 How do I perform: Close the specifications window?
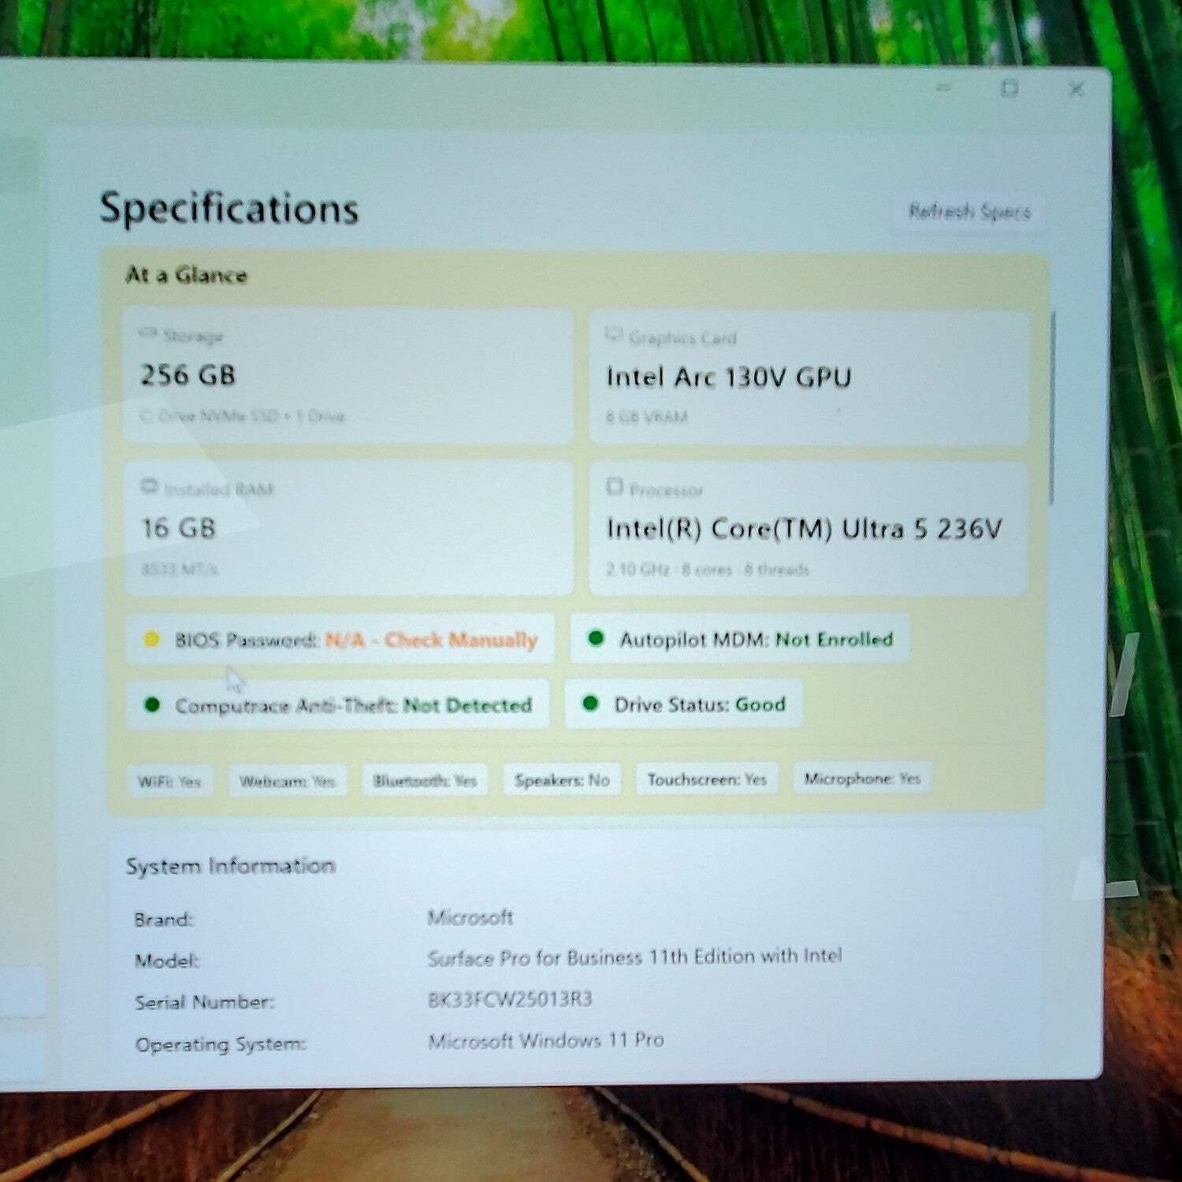pyautogui.click(x=1076, y=89)
